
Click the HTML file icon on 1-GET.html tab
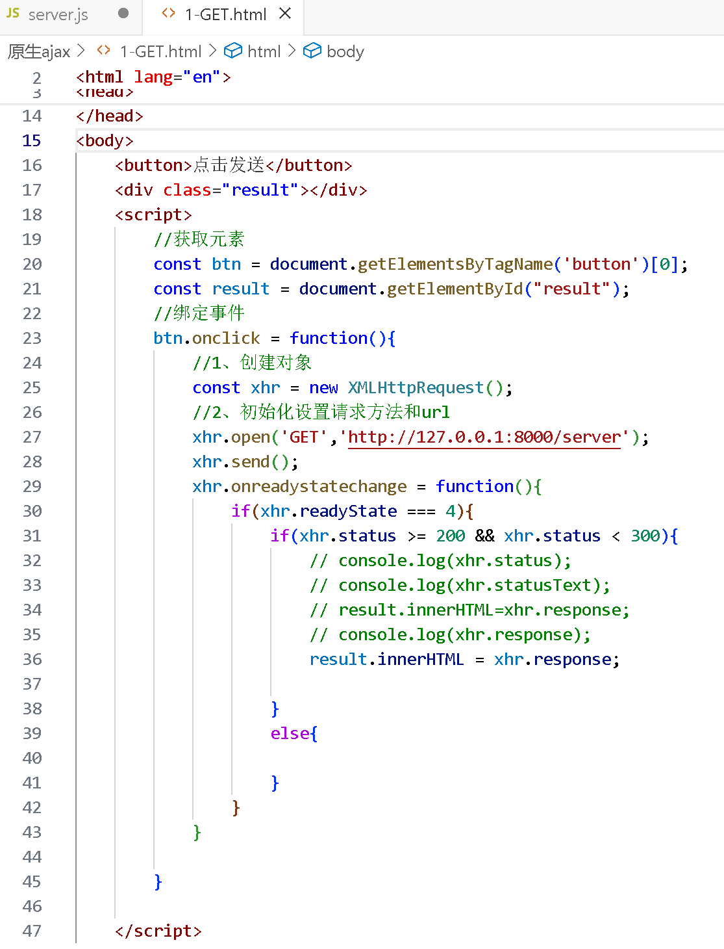(x=168, y=14)
